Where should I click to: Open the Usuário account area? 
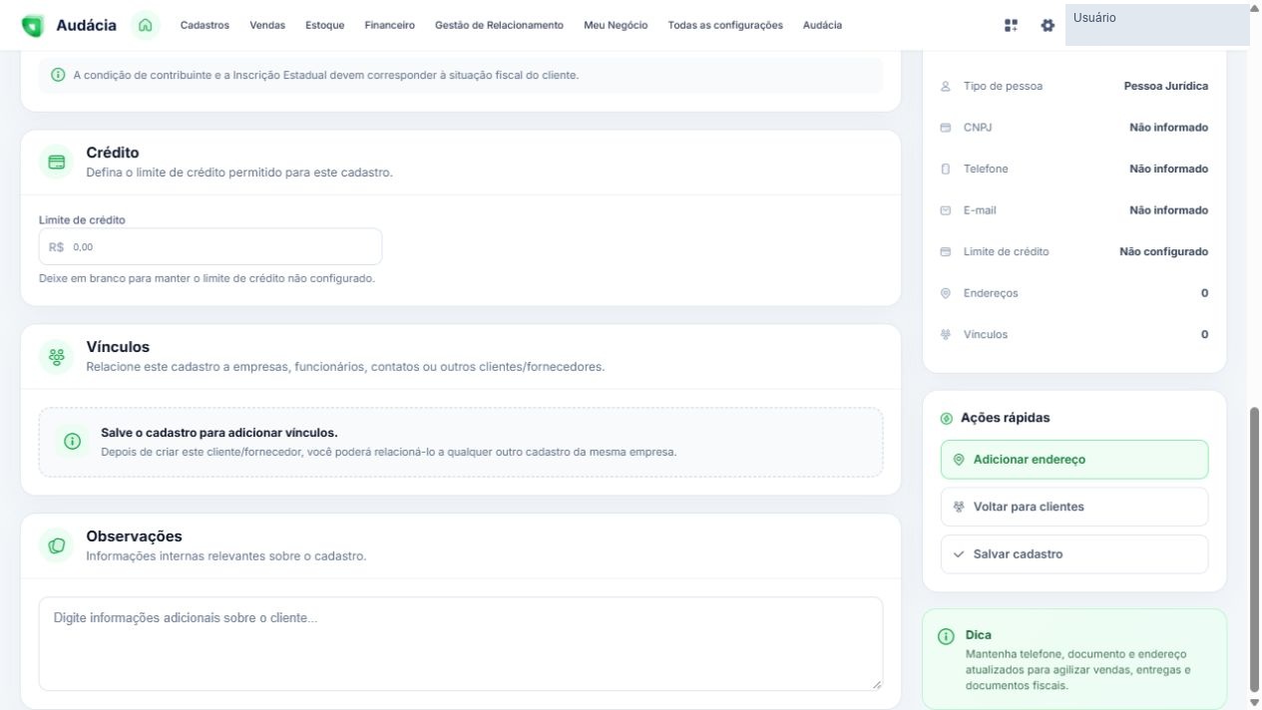(x=1157, y=26)
